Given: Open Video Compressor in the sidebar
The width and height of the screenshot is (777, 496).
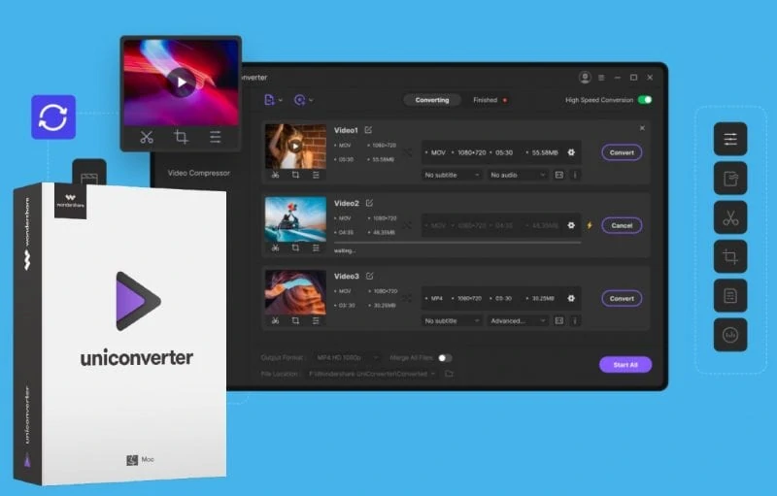Looking at the screenshot, I should [199, 173].
